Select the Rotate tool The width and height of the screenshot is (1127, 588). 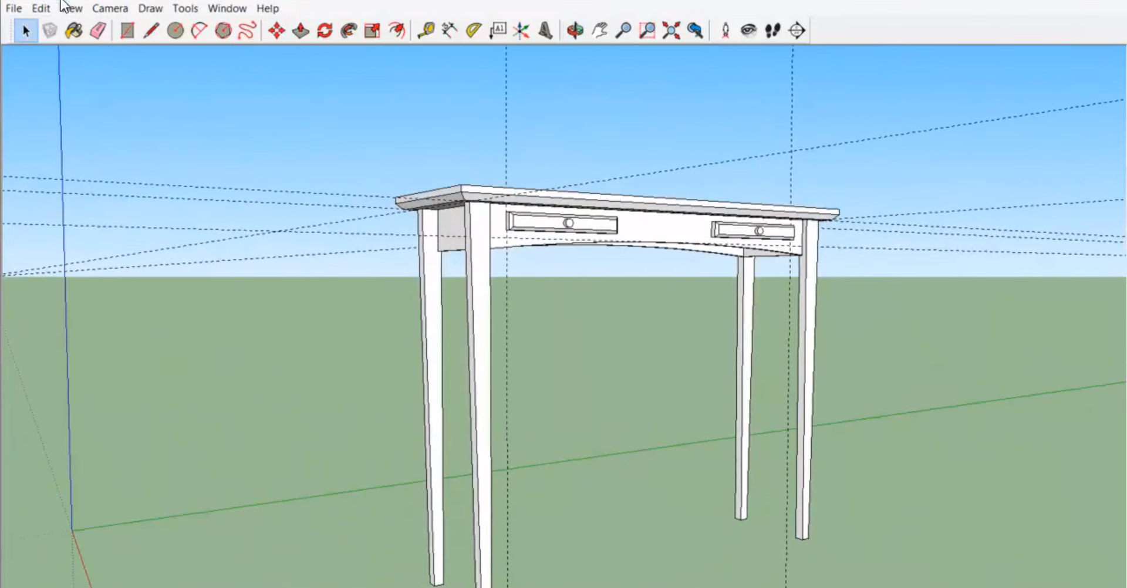pyautogui.click(x=325, y=31)
